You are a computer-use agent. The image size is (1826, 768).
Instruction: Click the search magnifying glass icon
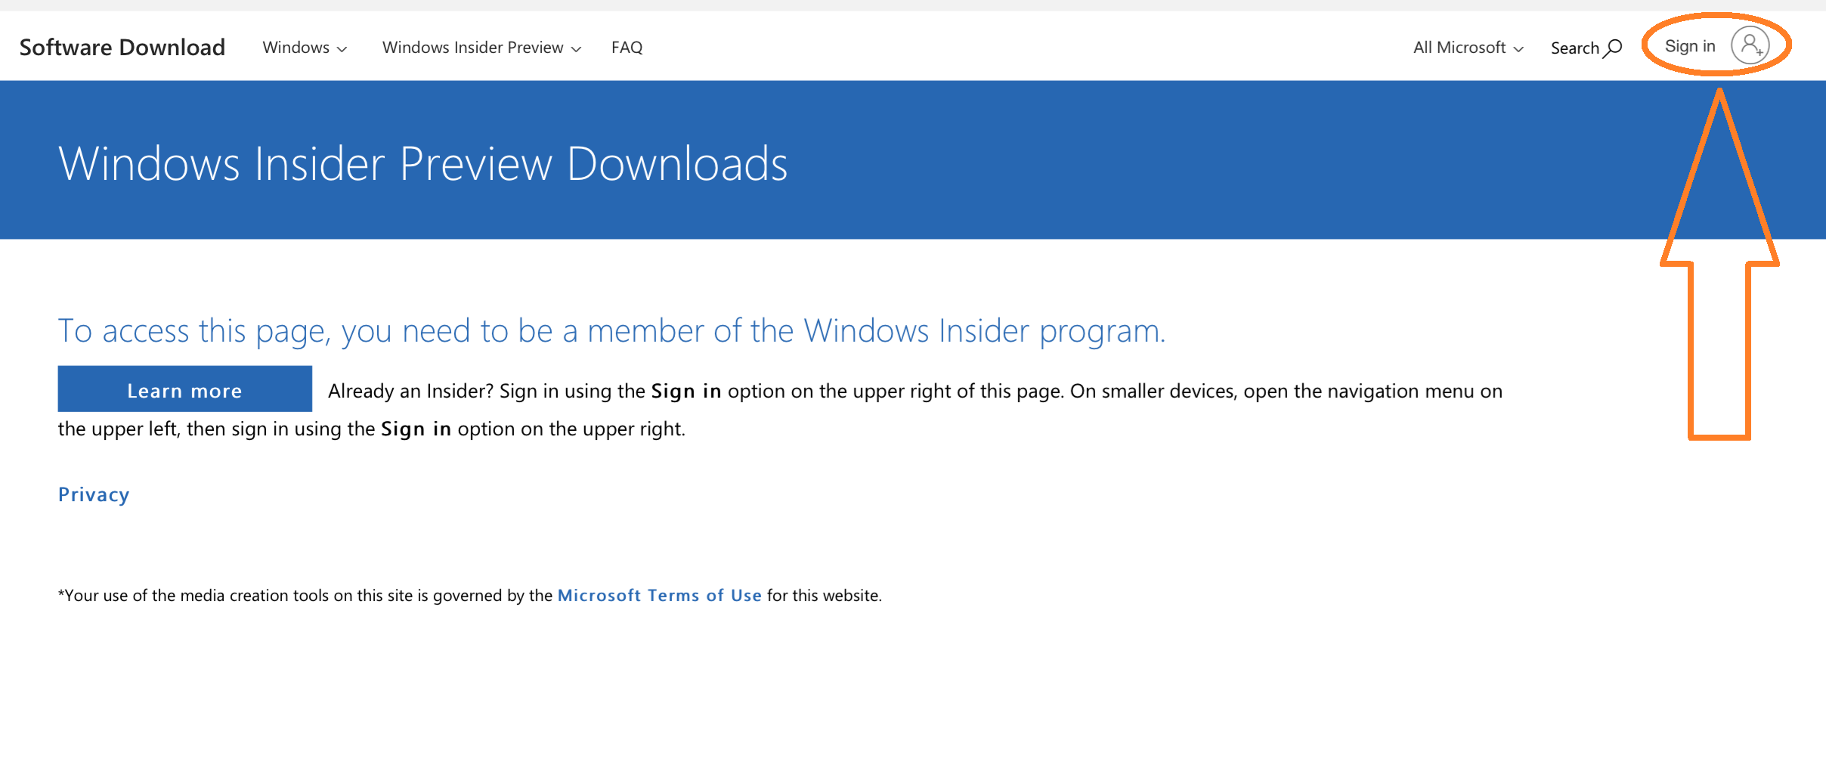coord(1613,48)
